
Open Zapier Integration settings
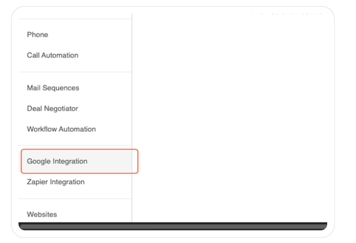coord(56,182)
